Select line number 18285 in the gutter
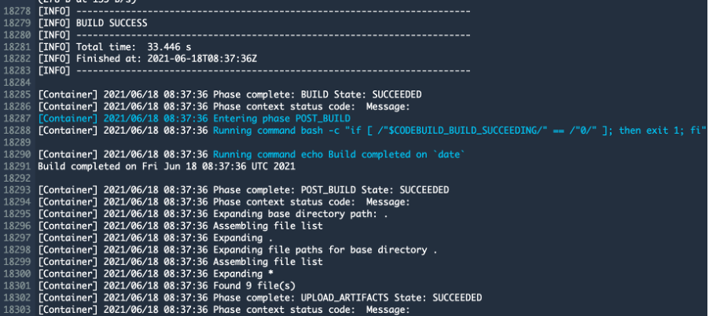 tap(17, 94)
